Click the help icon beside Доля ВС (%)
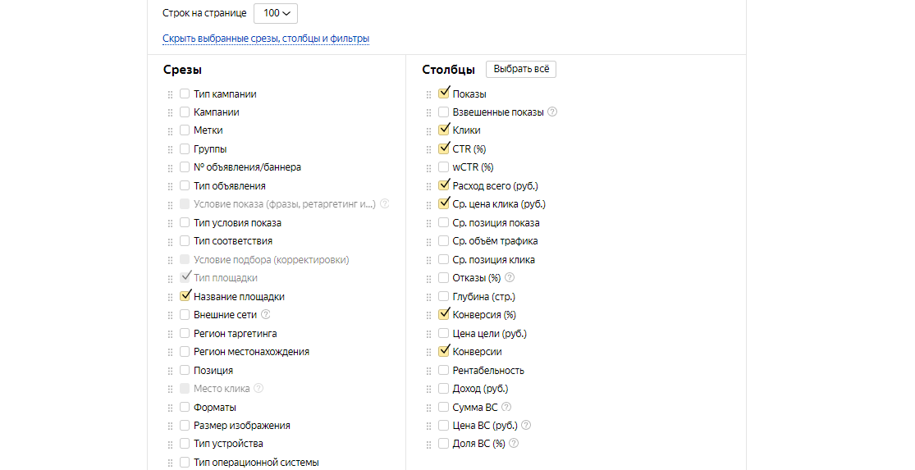 tap(514, 444)
